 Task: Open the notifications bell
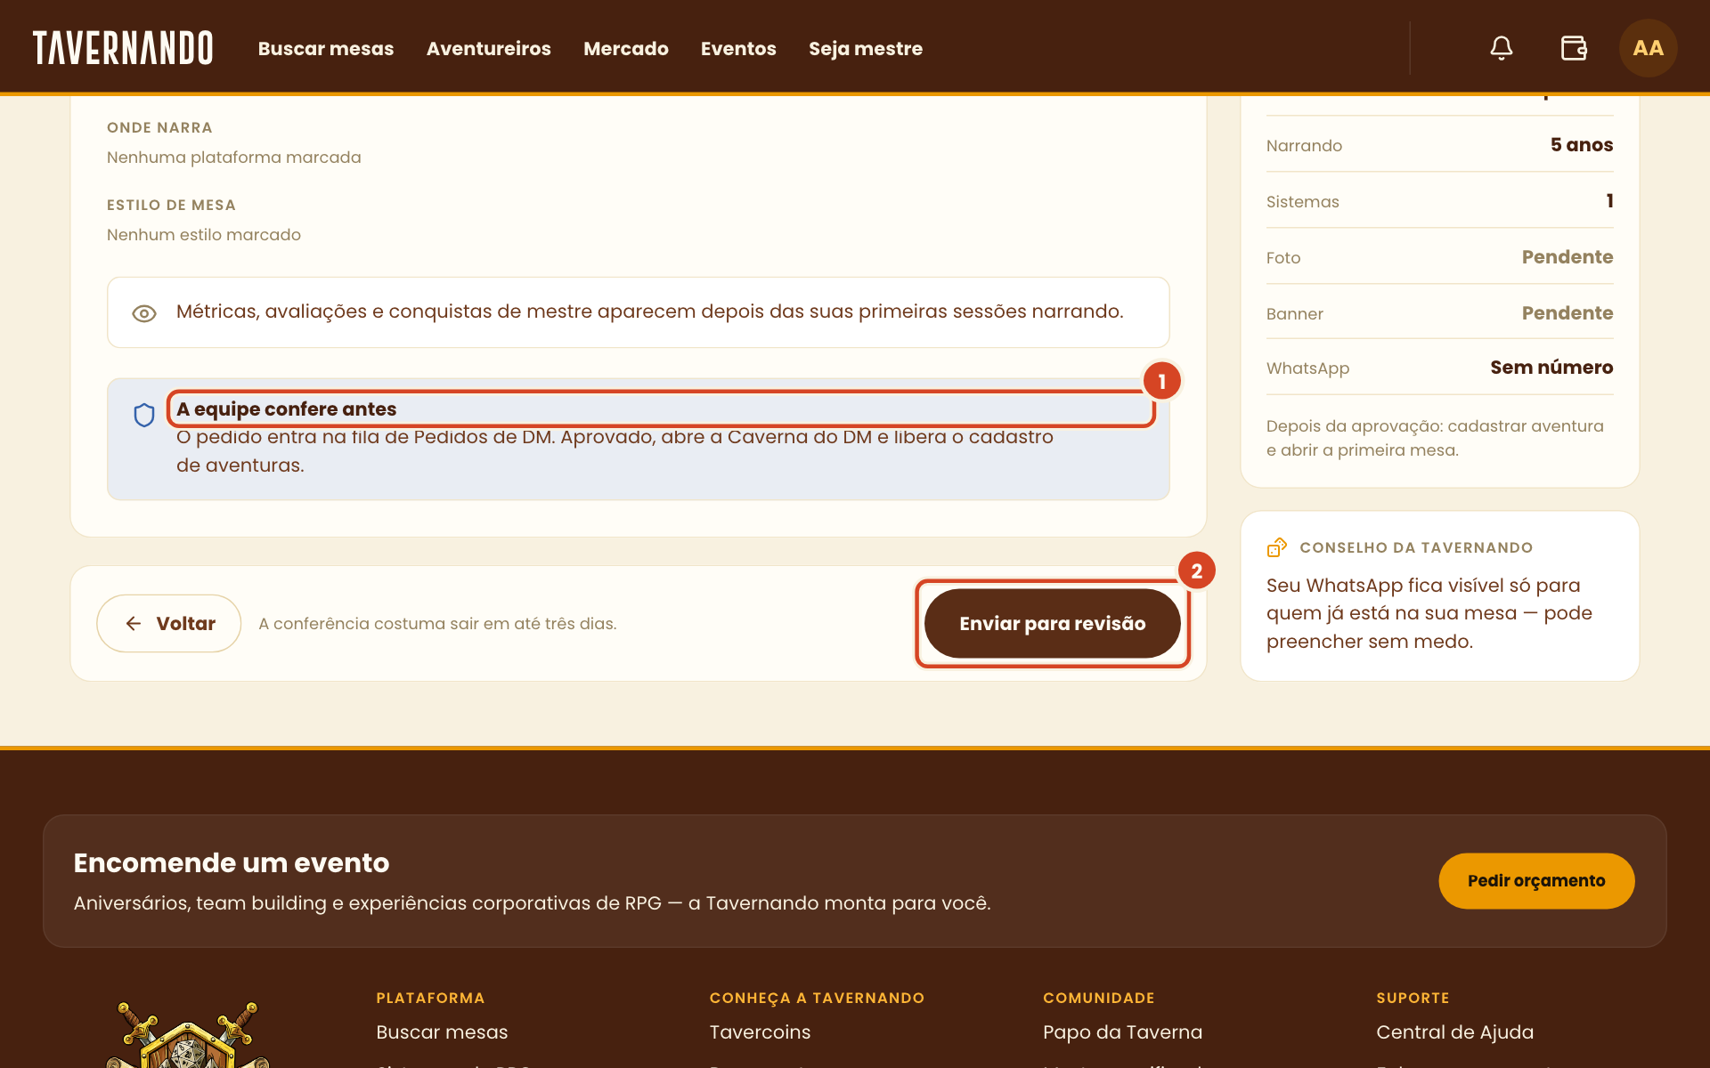click(1502, 48)
